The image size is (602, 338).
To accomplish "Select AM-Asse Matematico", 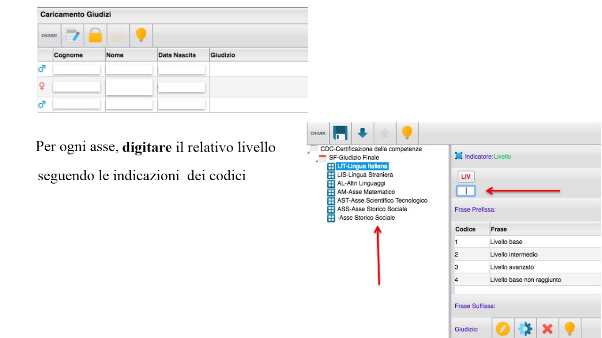I will (366, 192).
